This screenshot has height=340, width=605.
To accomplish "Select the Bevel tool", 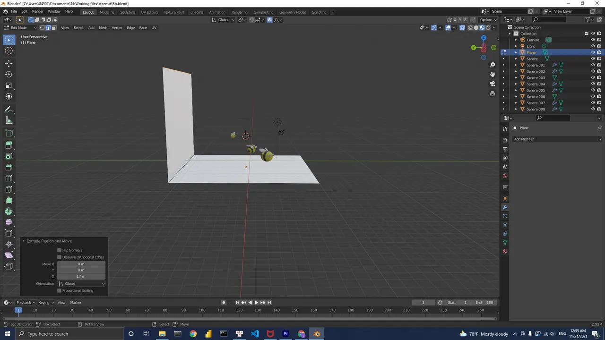I will (9, 167).
